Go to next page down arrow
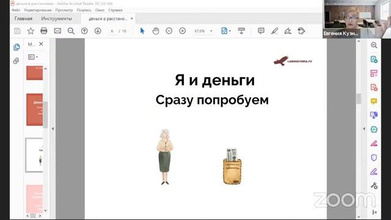 coord(98,31)
